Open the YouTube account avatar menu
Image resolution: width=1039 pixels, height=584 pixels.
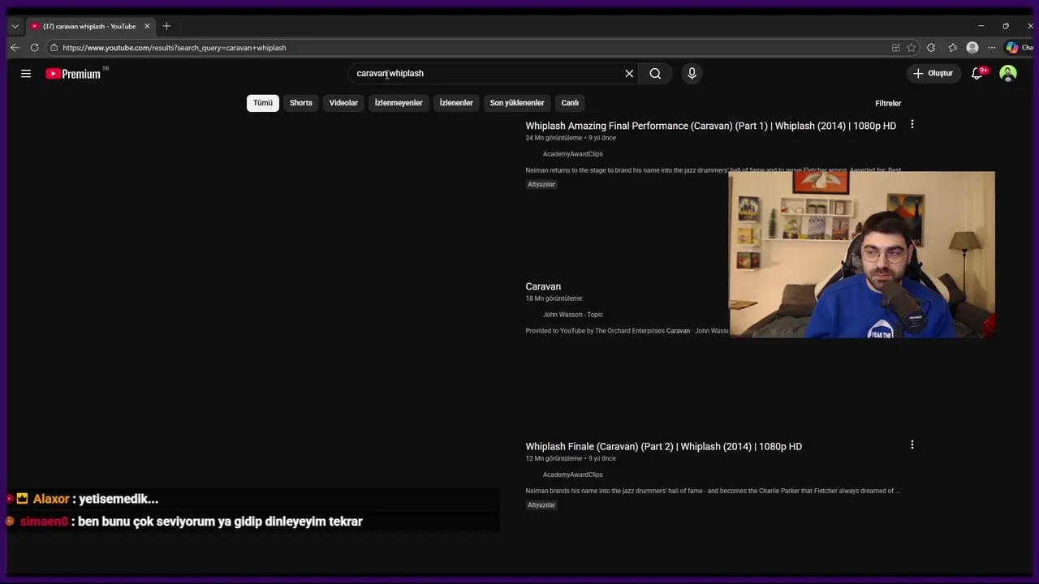(1008, 74)
